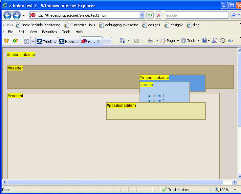Click the horizontal scrollbar thumb
241x194 pixels.
pyautogui.click(x=115, y=182)
